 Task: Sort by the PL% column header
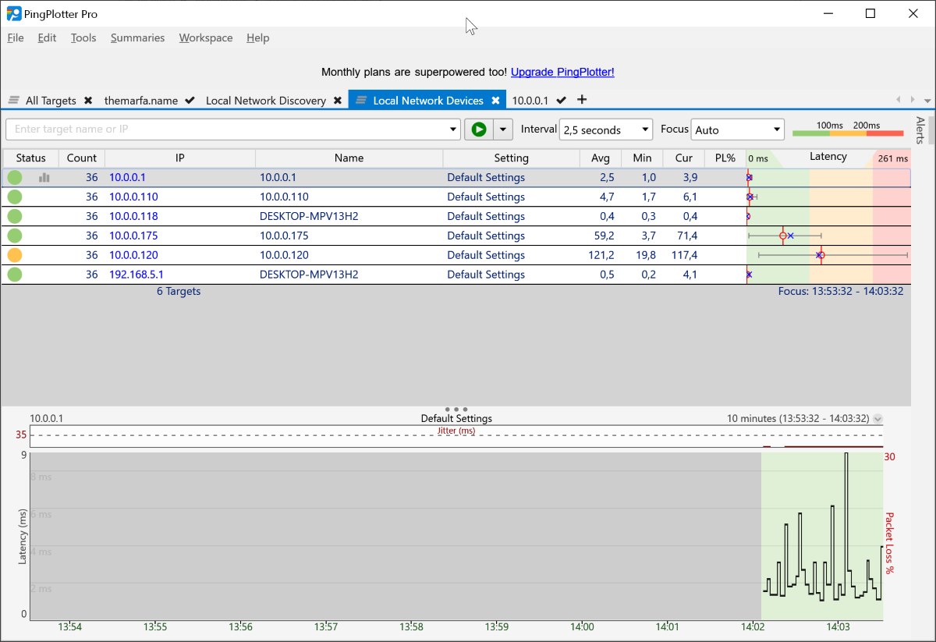point(725,158)
